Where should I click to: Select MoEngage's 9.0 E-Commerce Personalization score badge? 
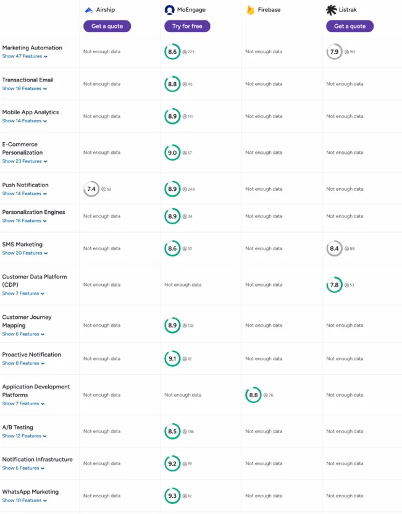172,152
